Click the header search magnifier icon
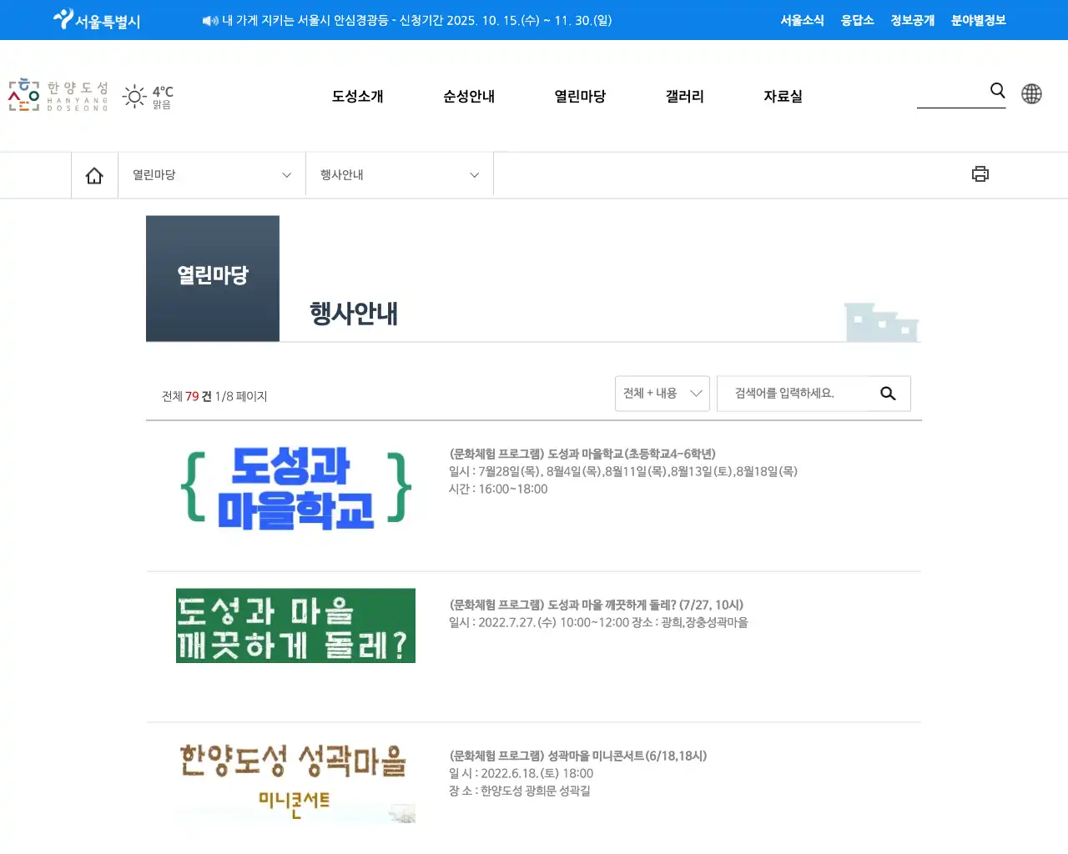Viewport: 1068px width, 854px height. 997,91
